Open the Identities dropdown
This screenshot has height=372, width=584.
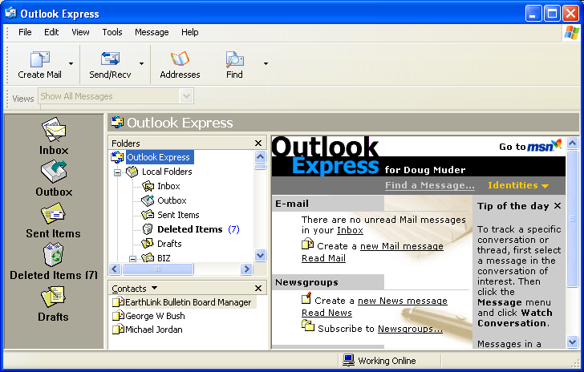tap(518, 185)
